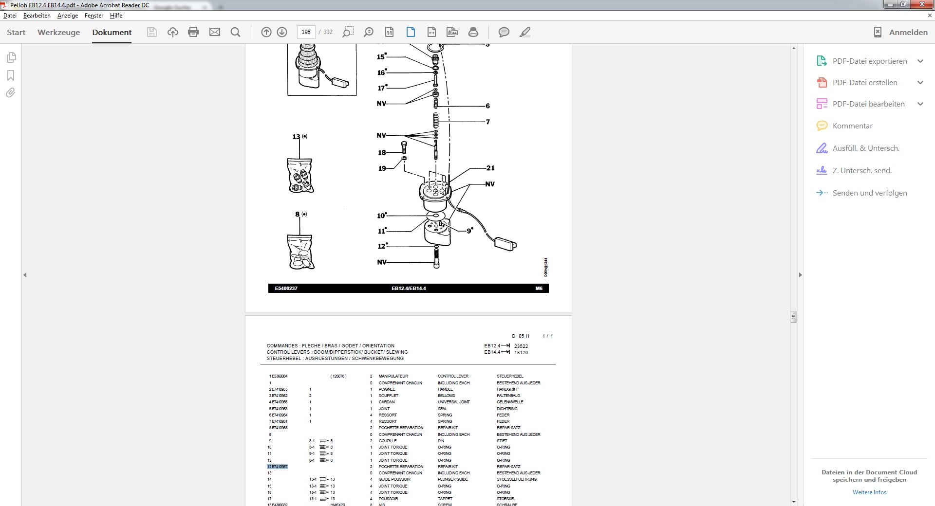935x506 pixels.
Task: Click the zoom out magnifier icon
Action: point(369,32)
